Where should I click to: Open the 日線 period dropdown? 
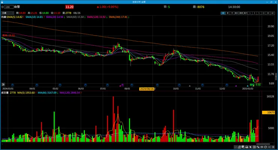tap(8, 13)
